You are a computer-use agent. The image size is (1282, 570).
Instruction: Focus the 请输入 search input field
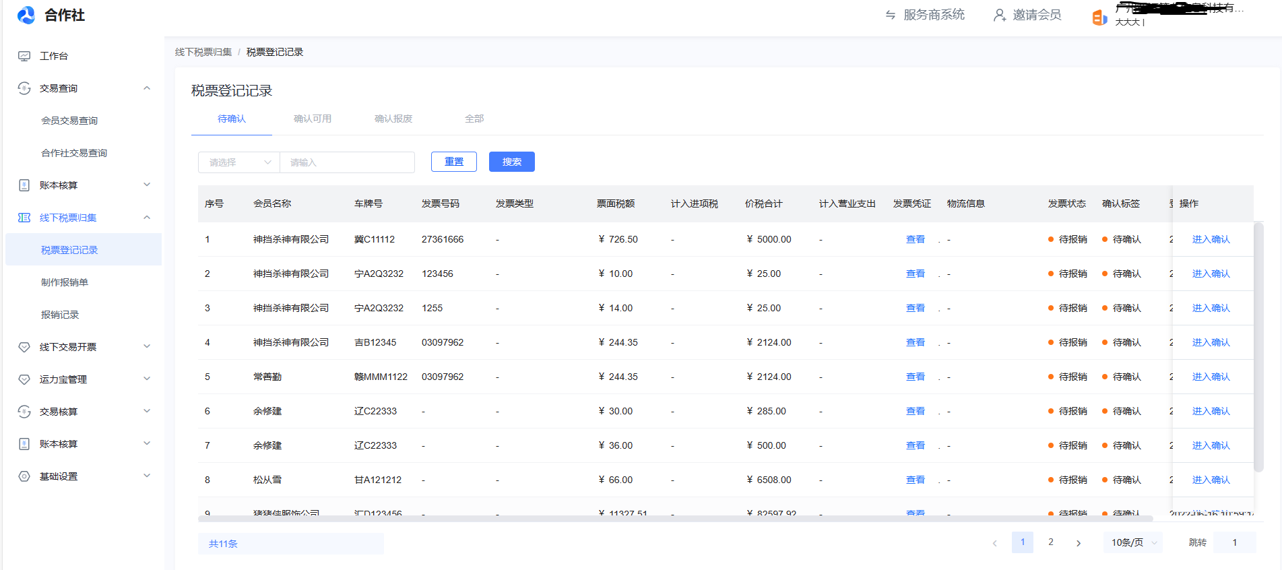[347, 162]
